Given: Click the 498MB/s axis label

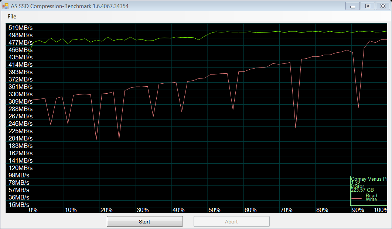Looking at the screenshot, I should 20,35.
